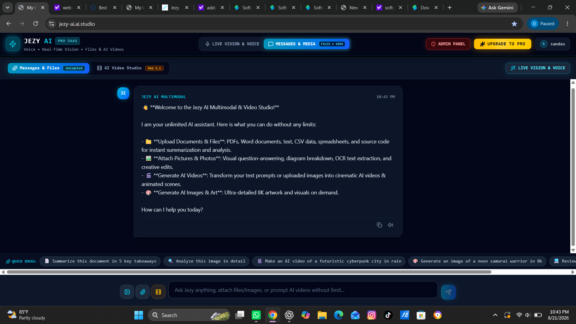Launch TikTok from the taskbar
This screenshot has width=576, height=324.
pos(388,315)
